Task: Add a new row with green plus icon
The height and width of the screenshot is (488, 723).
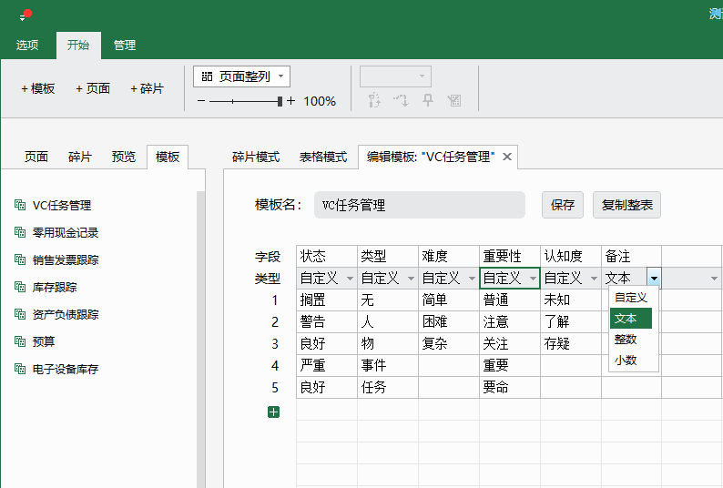Action: pos(273,412)
